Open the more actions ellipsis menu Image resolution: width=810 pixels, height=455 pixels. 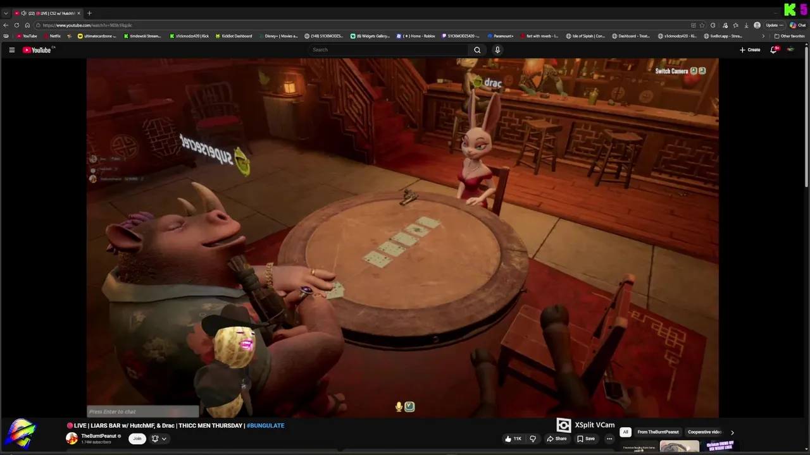(x=609, y=439)
